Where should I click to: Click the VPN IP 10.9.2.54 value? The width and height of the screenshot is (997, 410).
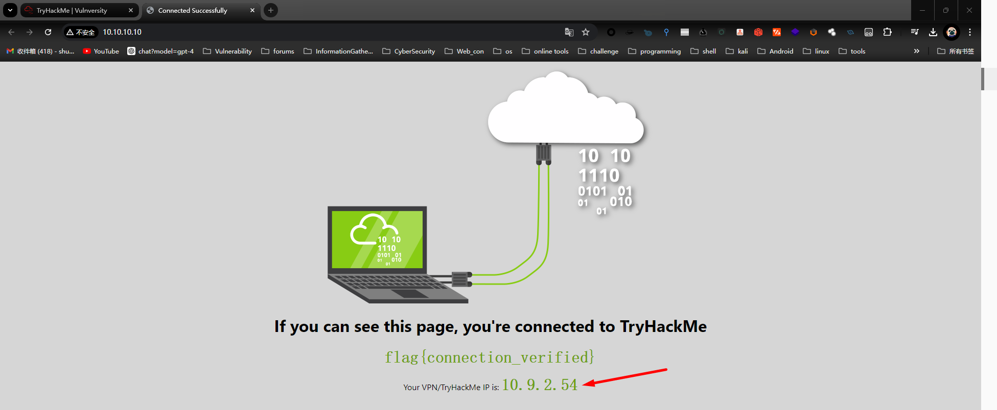[540, 385]
